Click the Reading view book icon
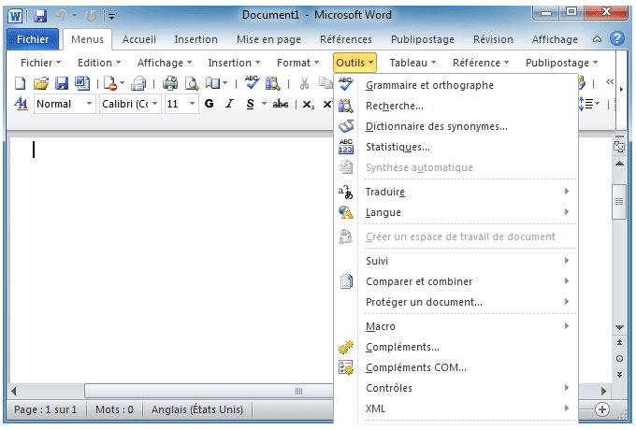 [x=213, y=83]
